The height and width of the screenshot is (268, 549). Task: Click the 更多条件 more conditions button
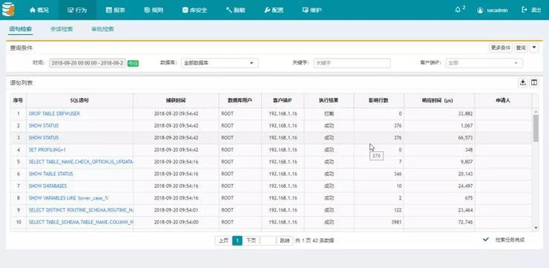pyautogui.click(x=501, y=48)
